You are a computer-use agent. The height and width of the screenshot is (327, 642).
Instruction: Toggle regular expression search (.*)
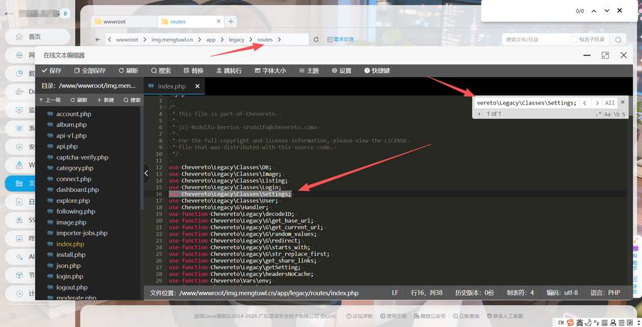(599, 114)
